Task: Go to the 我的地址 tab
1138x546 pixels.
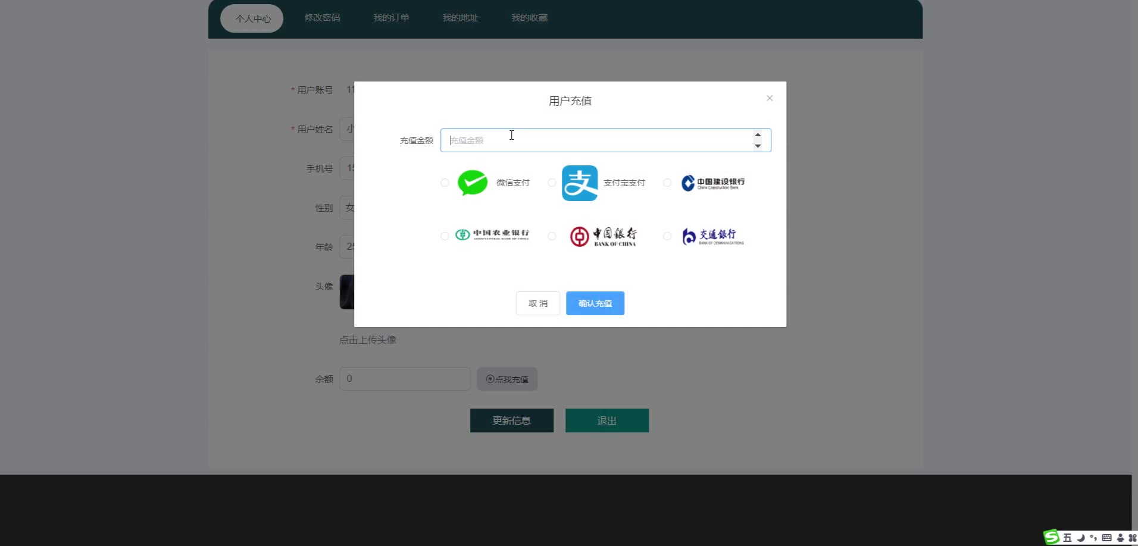Action: point(460,18)
